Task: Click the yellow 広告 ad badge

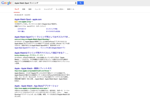Action: (16, 22)
